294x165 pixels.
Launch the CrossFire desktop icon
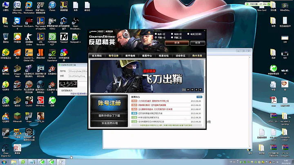(17, 85)
